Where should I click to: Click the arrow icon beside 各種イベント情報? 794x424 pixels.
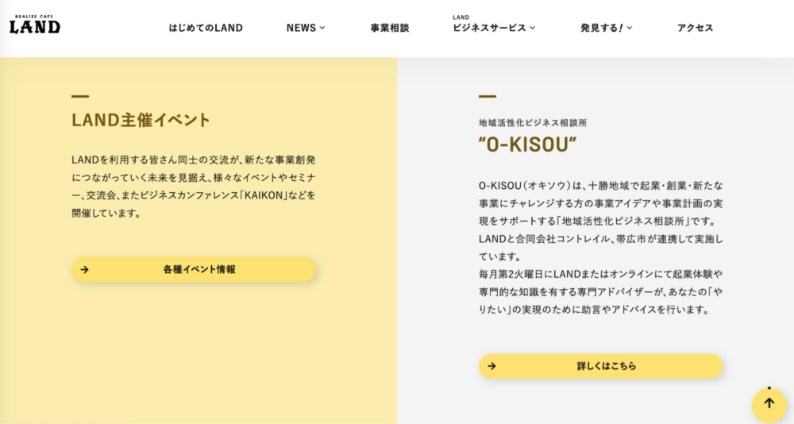pos(85,269)
